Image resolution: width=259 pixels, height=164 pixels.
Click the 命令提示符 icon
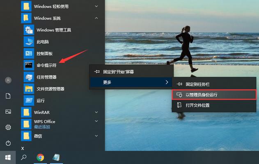[x=29, y=65]
